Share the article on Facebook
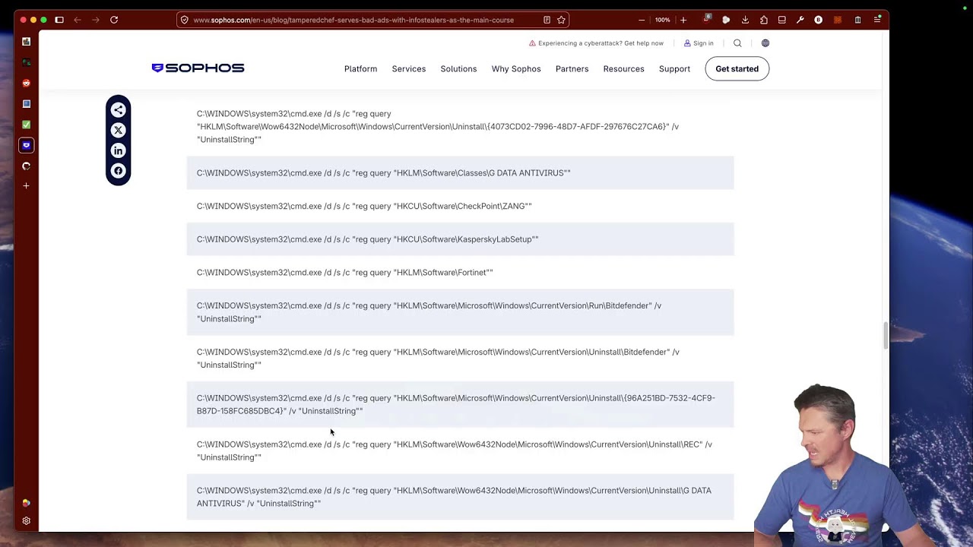This screenshot has width=973, height=547. coord(118,171)
